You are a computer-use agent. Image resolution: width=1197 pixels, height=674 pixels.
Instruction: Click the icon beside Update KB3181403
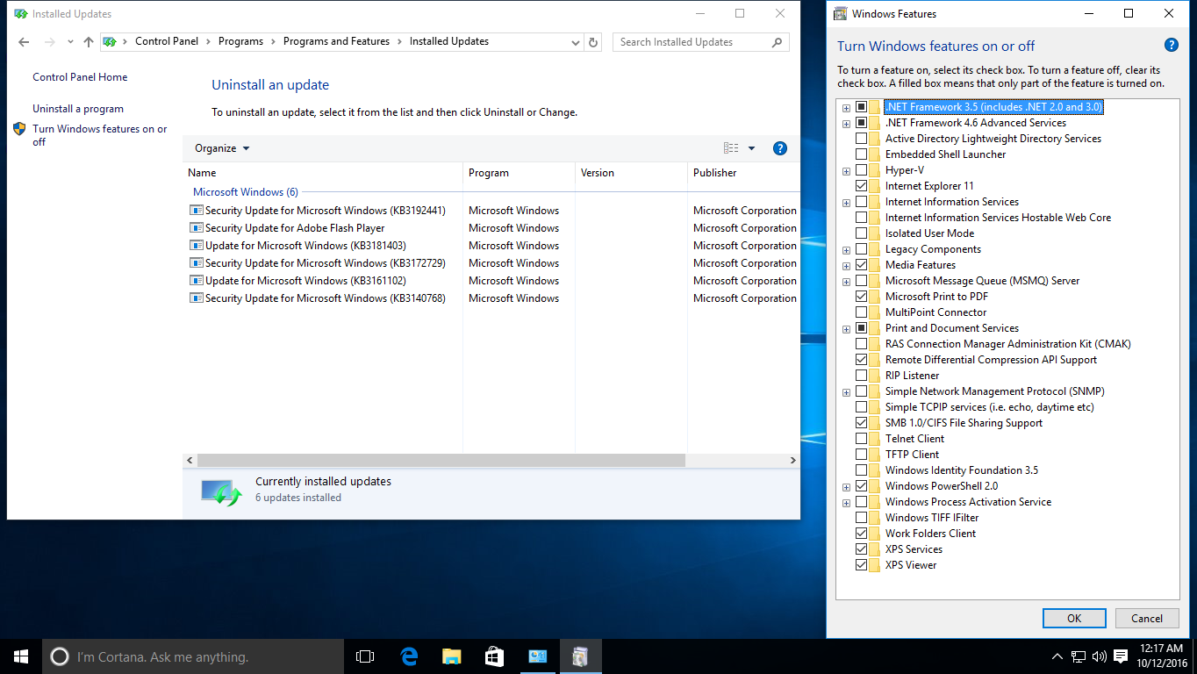point(196,246)
